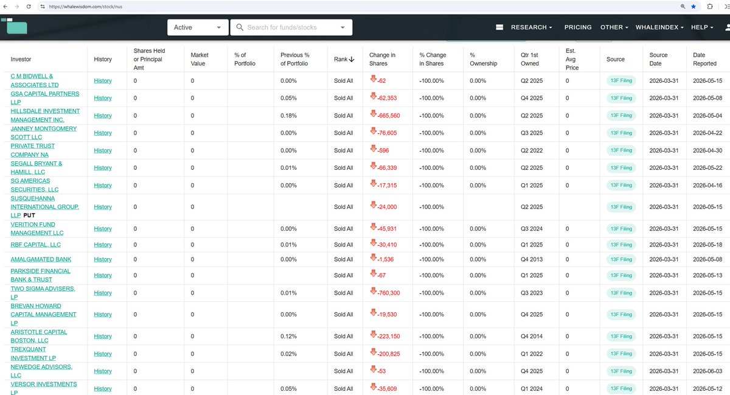
Task: Open History for NEWEDGE ADVISORS, LLC
Action: click(103, 371)
